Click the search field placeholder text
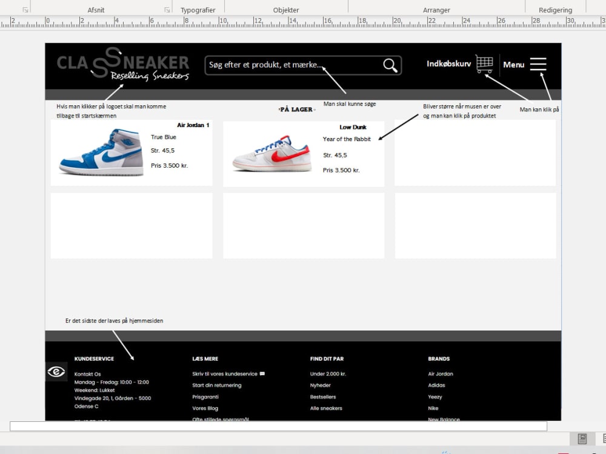 pyautogui.click(x=265, y=65)
